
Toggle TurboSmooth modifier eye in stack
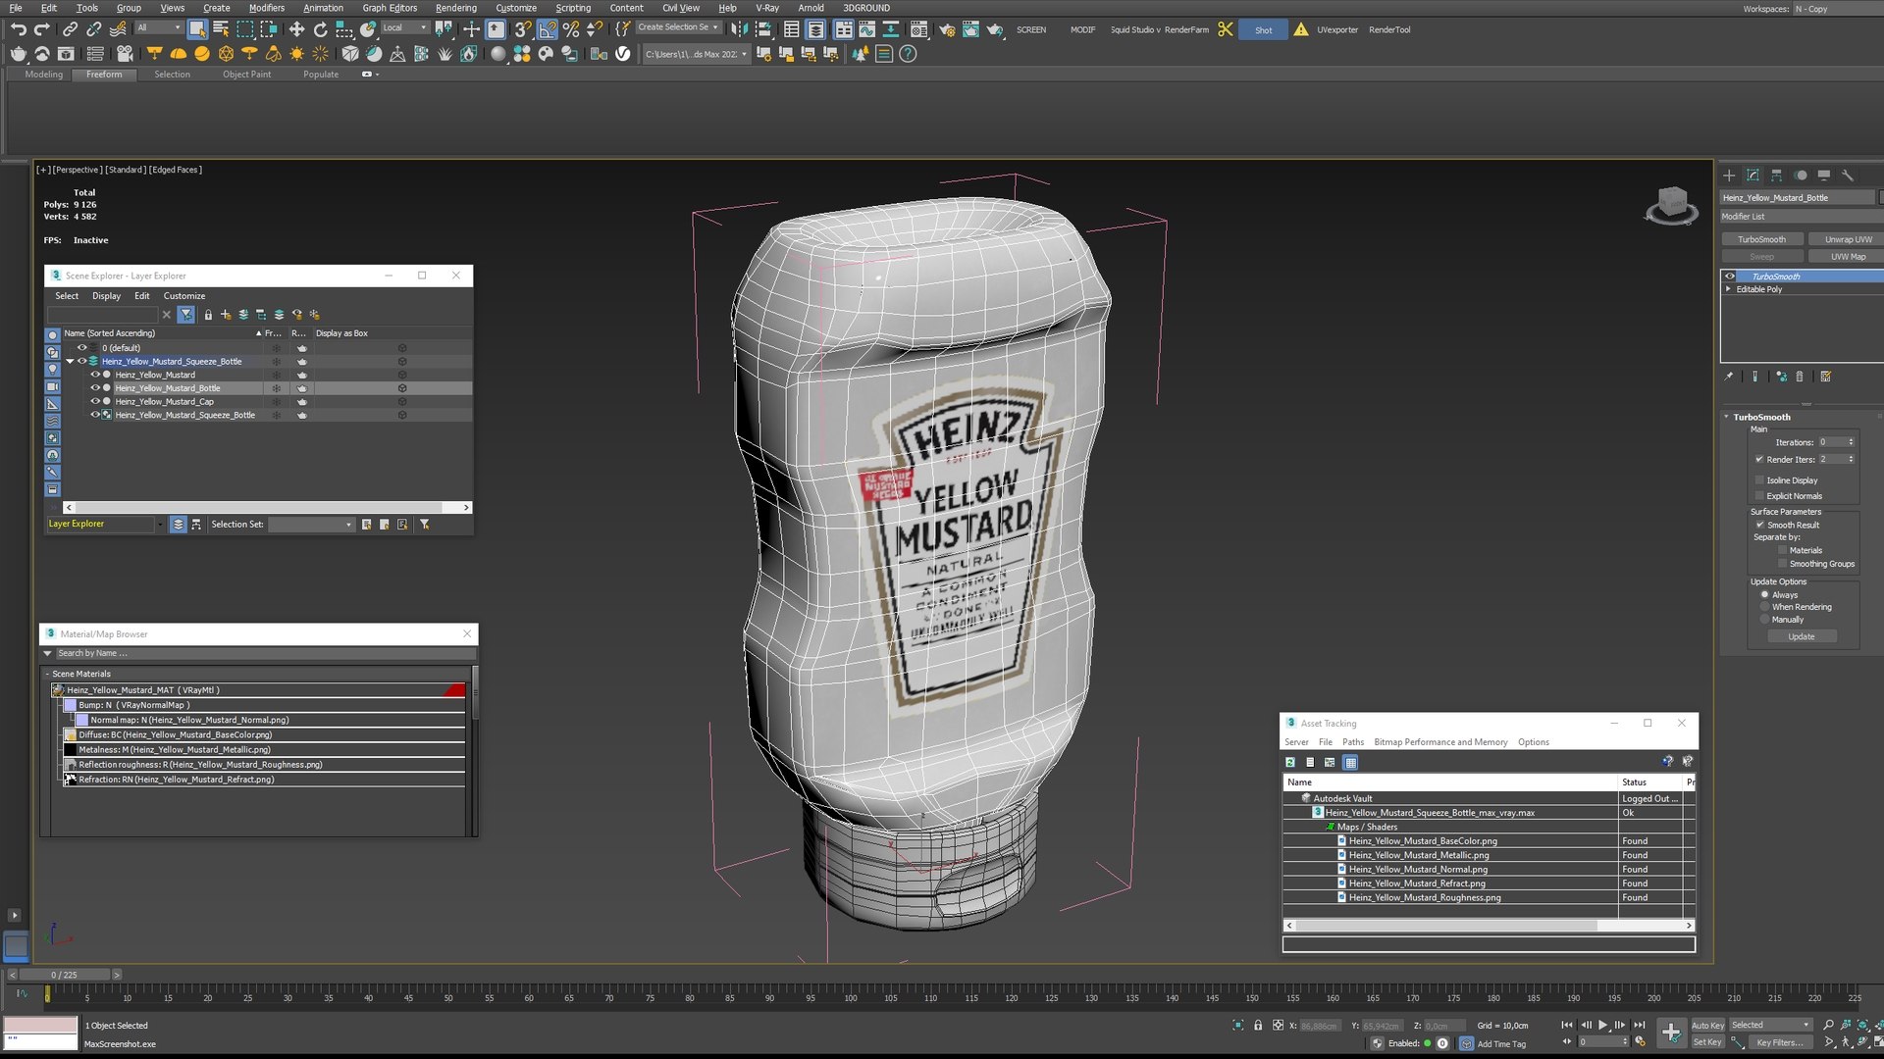point(1730,277)
